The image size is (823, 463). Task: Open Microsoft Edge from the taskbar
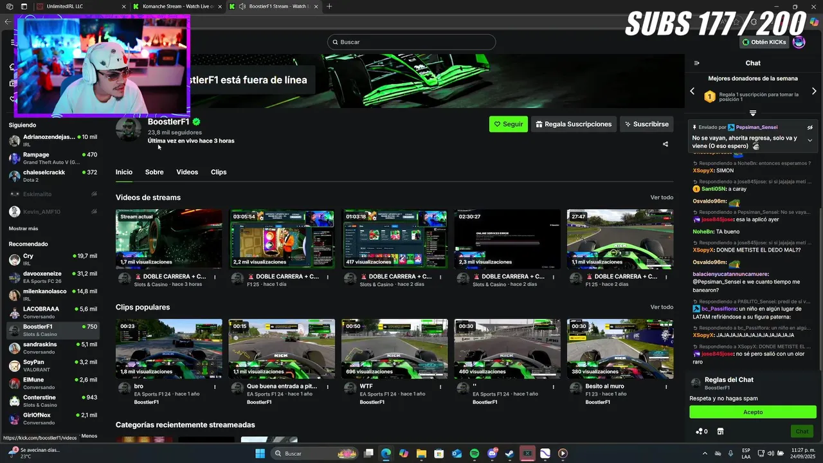coord(386,453)
